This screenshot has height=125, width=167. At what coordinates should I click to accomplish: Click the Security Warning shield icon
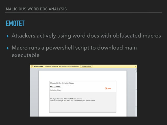[32, 66]
